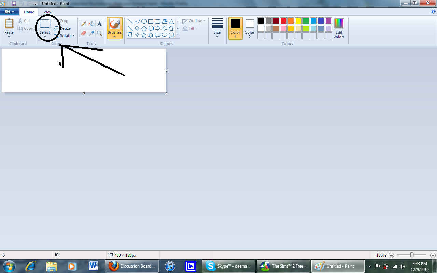Viewport: 437px width, 273px height.
Task: Select the five-pointed Star shape
Action: point(144,35)
